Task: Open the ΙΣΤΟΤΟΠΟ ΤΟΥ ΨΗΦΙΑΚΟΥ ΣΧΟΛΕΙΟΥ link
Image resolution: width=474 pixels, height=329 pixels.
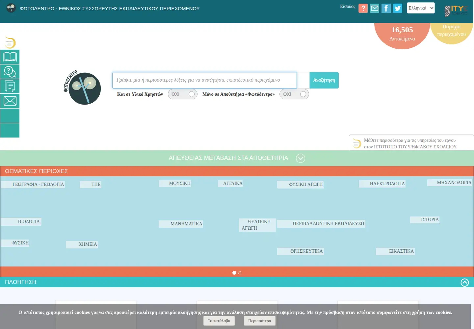Action: coord(415,147)
